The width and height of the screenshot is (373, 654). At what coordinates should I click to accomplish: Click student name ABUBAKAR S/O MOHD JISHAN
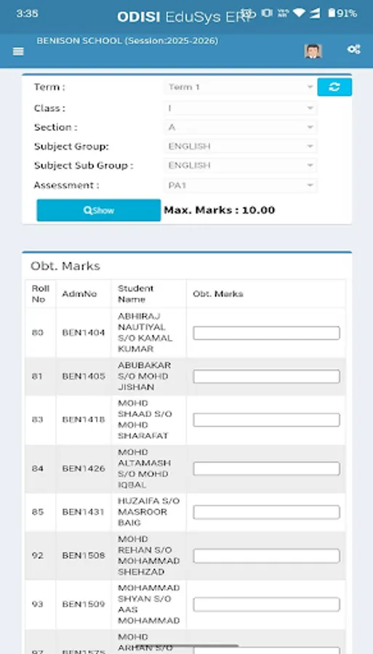tap(145, 376)
